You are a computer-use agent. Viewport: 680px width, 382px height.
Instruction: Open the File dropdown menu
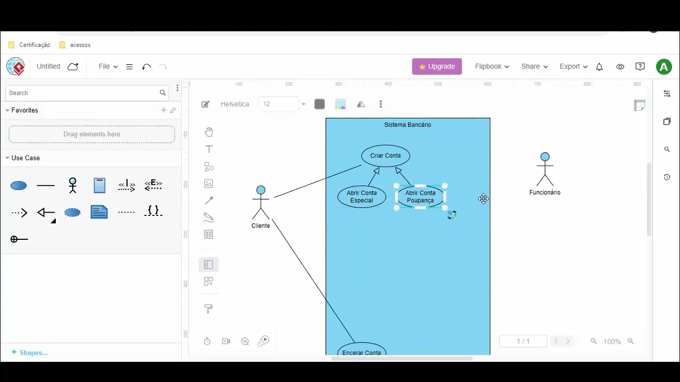108,66
